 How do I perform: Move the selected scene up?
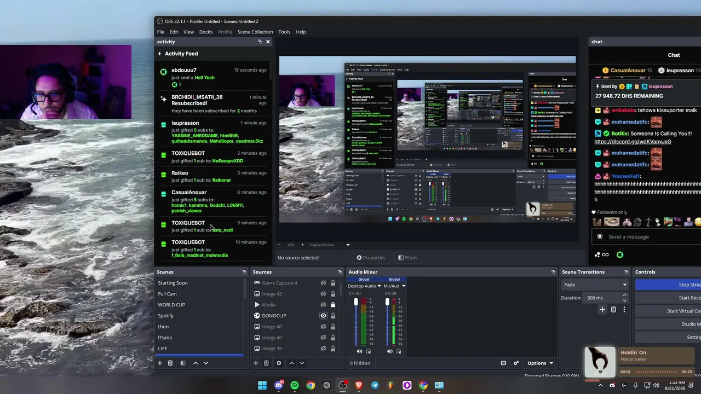coord(196,363)
